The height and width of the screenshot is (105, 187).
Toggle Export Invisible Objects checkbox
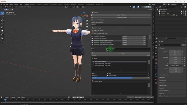tap(91, 20)
